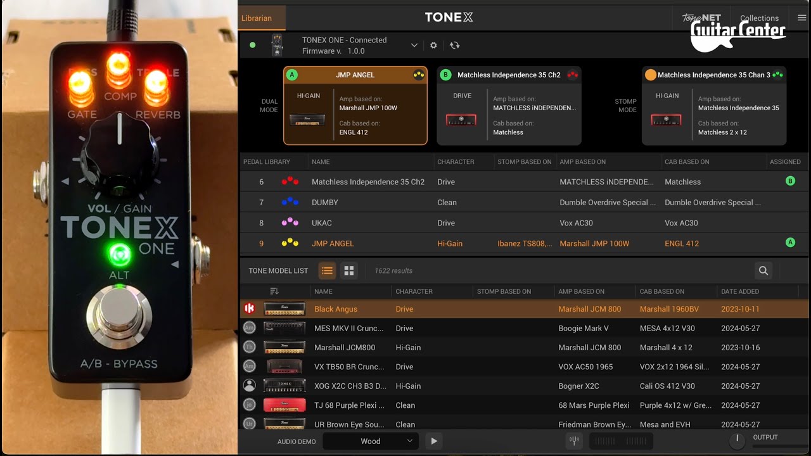Open the tuner icon
The height and width of the screenshot is (456, 811).
coord(574,441)
